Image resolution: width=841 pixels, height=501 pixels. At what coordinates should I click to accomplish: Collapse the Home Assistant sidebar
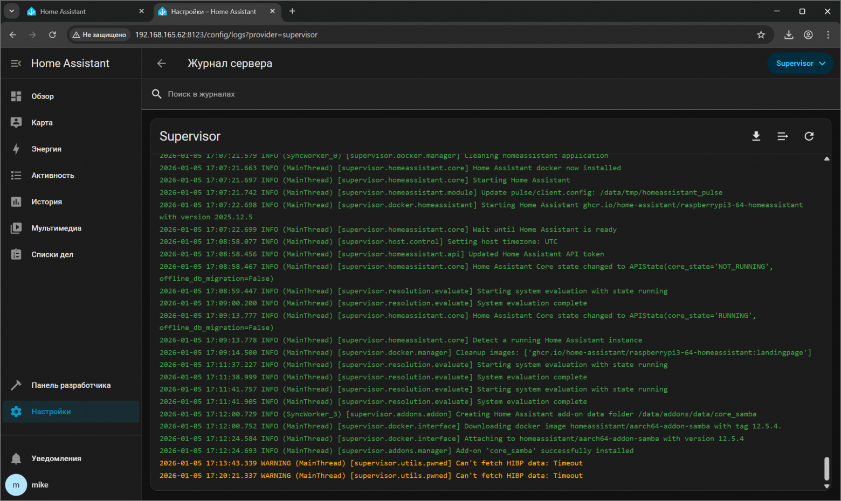click(x=16, y=63)
